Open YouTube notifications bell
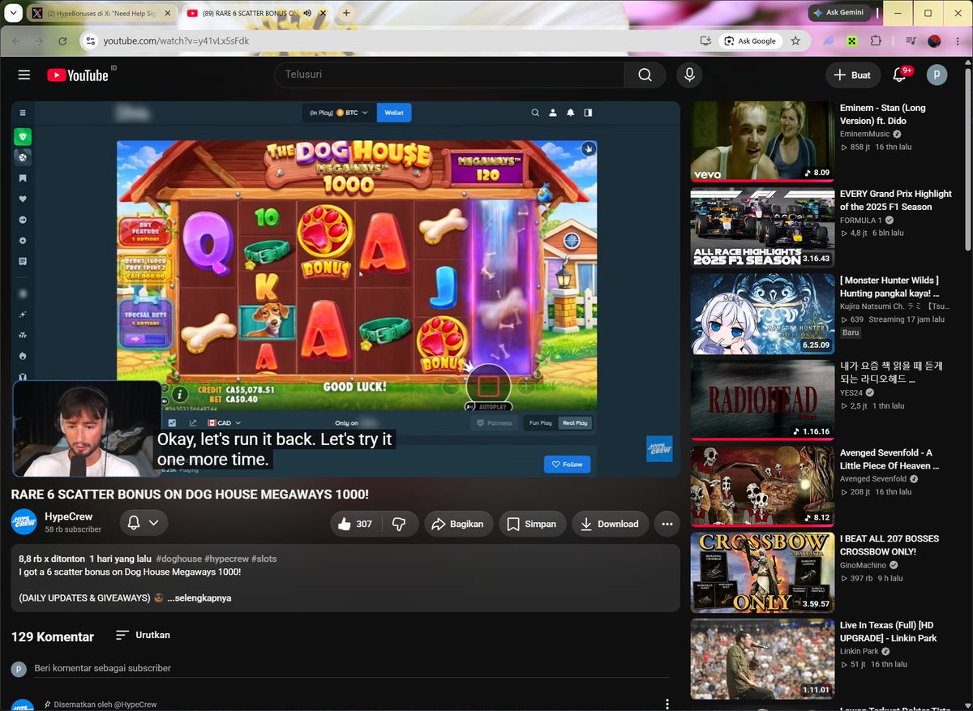This screenshot has height=711, width=973. point(899,75)
